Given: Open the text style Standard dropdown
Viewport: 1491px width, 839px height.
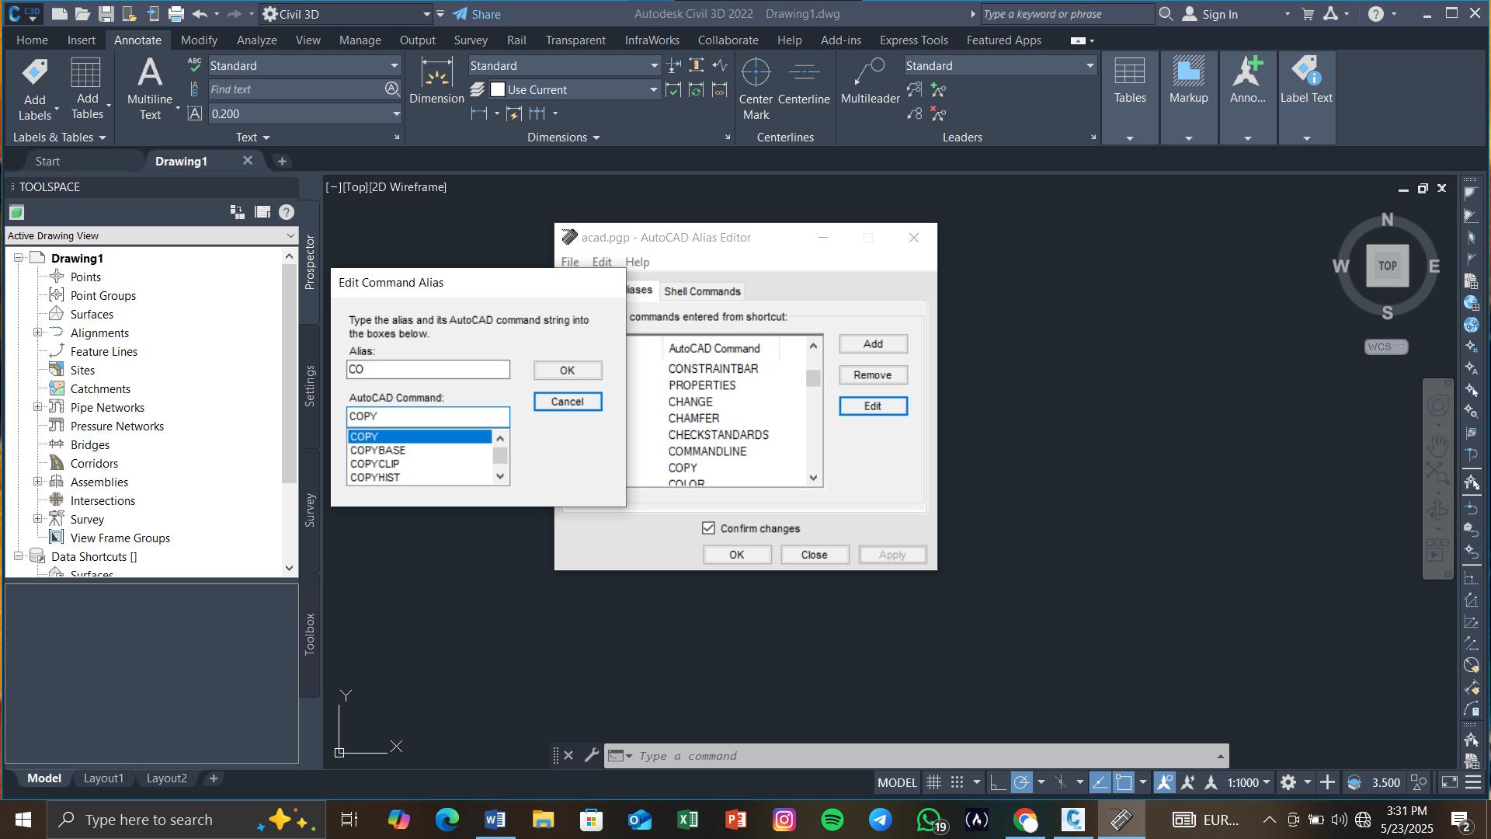Looking at the screenshot, I should click(x=394, y=66).
